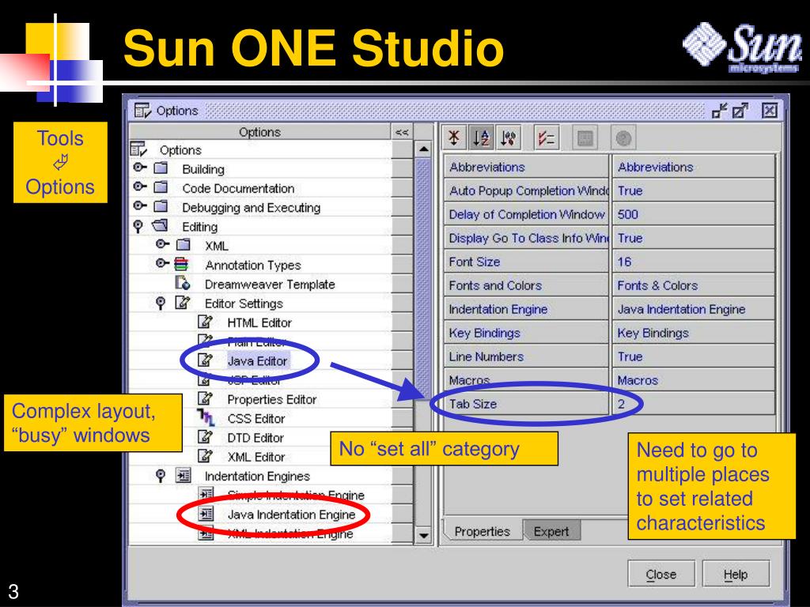The width and height of the screenshot is (810, 607).
Task: Select the Properties Editor tree item
Action: click(x=272, y=399)
